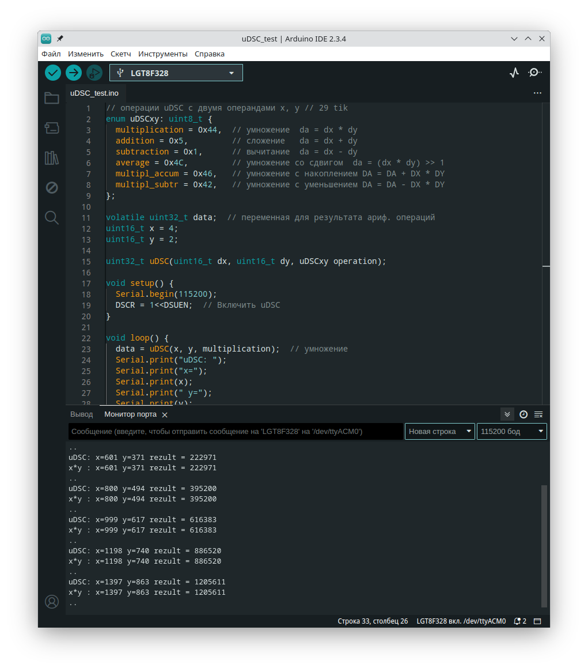
Task: Open the LGT8F328 board selector dropdown
Action: pyautogui.click(x=176, y=73)
